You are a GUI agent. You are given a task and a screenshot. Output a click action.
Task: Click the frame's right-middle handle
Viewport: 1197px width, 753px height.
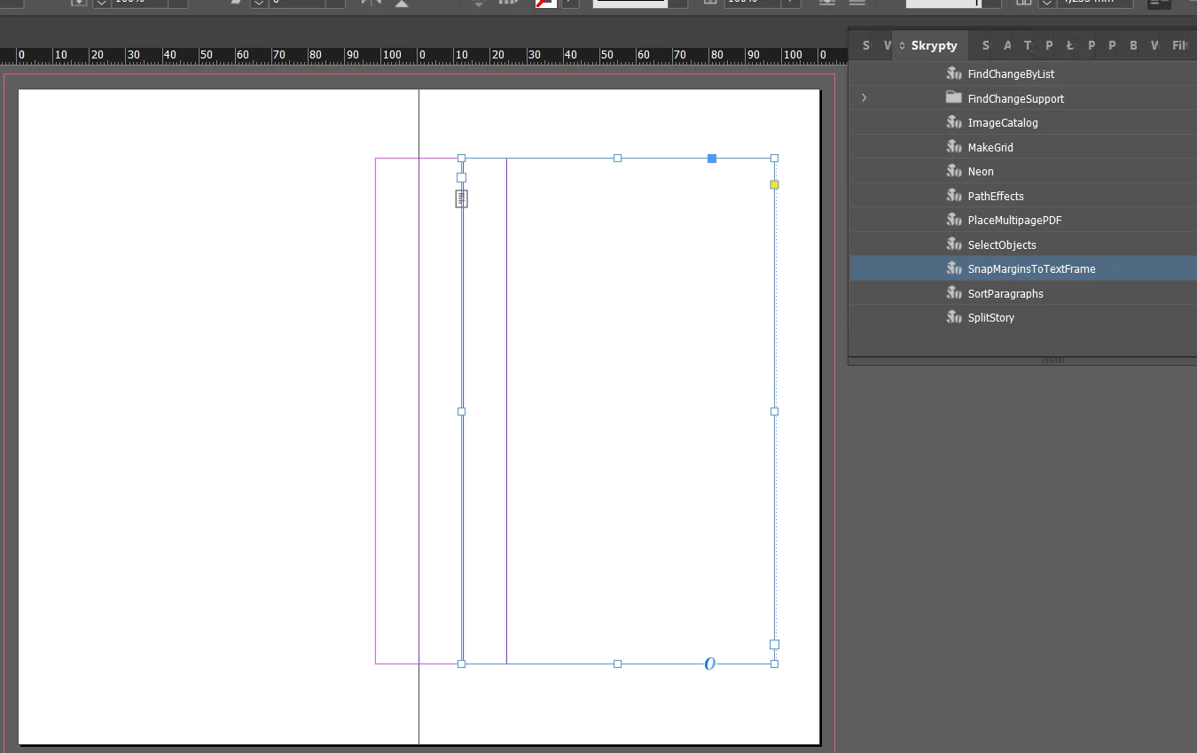(774, 411)
